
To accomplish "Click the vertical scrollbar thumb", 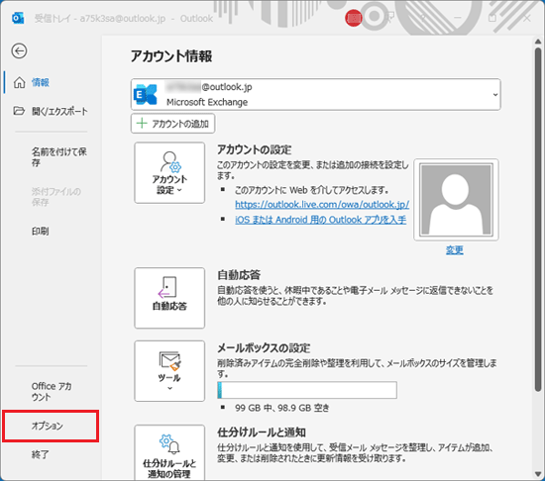I will point(538,220).
